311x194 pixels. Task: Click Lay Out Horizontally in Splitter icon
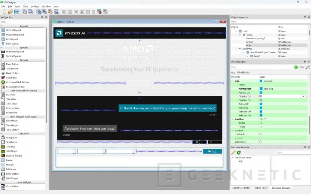76,12
